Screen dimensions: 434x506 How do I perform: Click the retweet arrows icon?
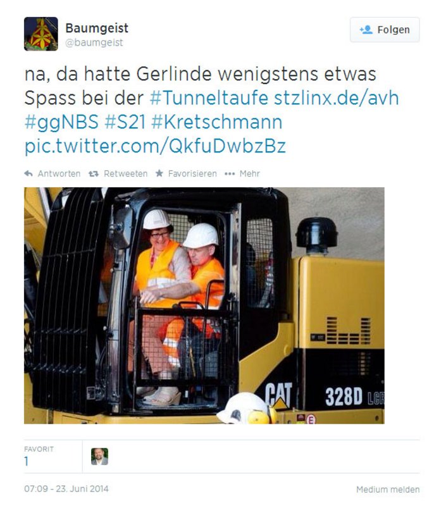point(94,173)
